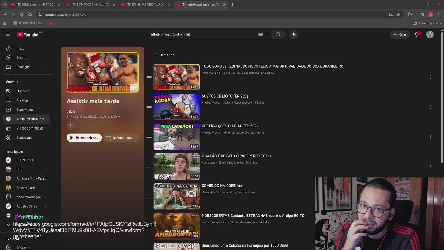
Task: Open a new browser tab
Action: [x=232, y=5]
